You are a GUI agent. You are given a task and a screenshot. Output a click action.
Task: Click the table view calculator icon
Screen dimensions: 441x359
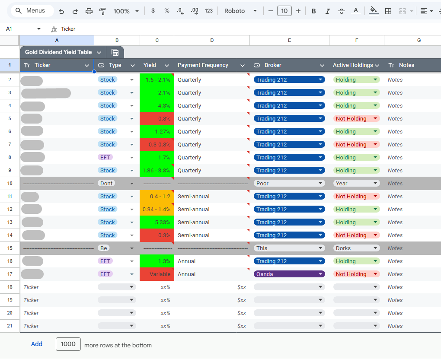click(115, 52)
